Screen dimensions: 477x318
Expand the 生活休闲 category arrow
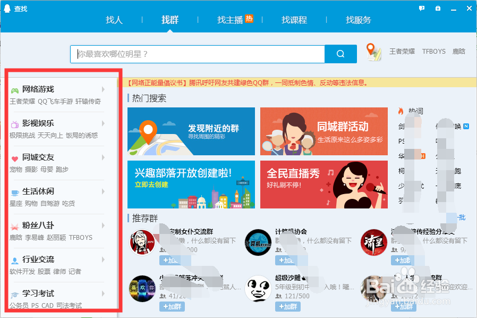[103, 191]
